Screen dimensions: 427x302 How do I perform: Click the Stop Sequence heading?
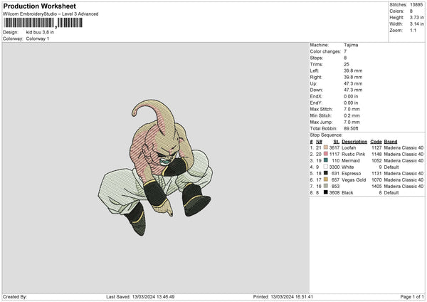(326, 135)
